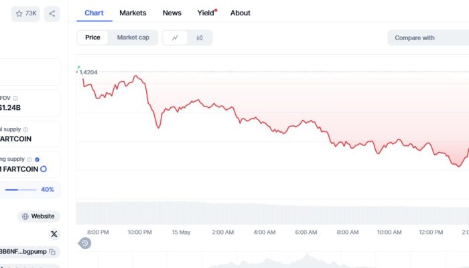Click the 40% supply progress bar
This screenshot has width=469, height=268.
21,190
